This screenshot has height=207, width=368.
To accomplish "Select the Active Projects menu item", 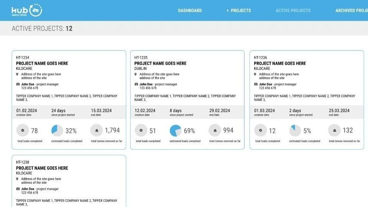I will click(293, 11).
